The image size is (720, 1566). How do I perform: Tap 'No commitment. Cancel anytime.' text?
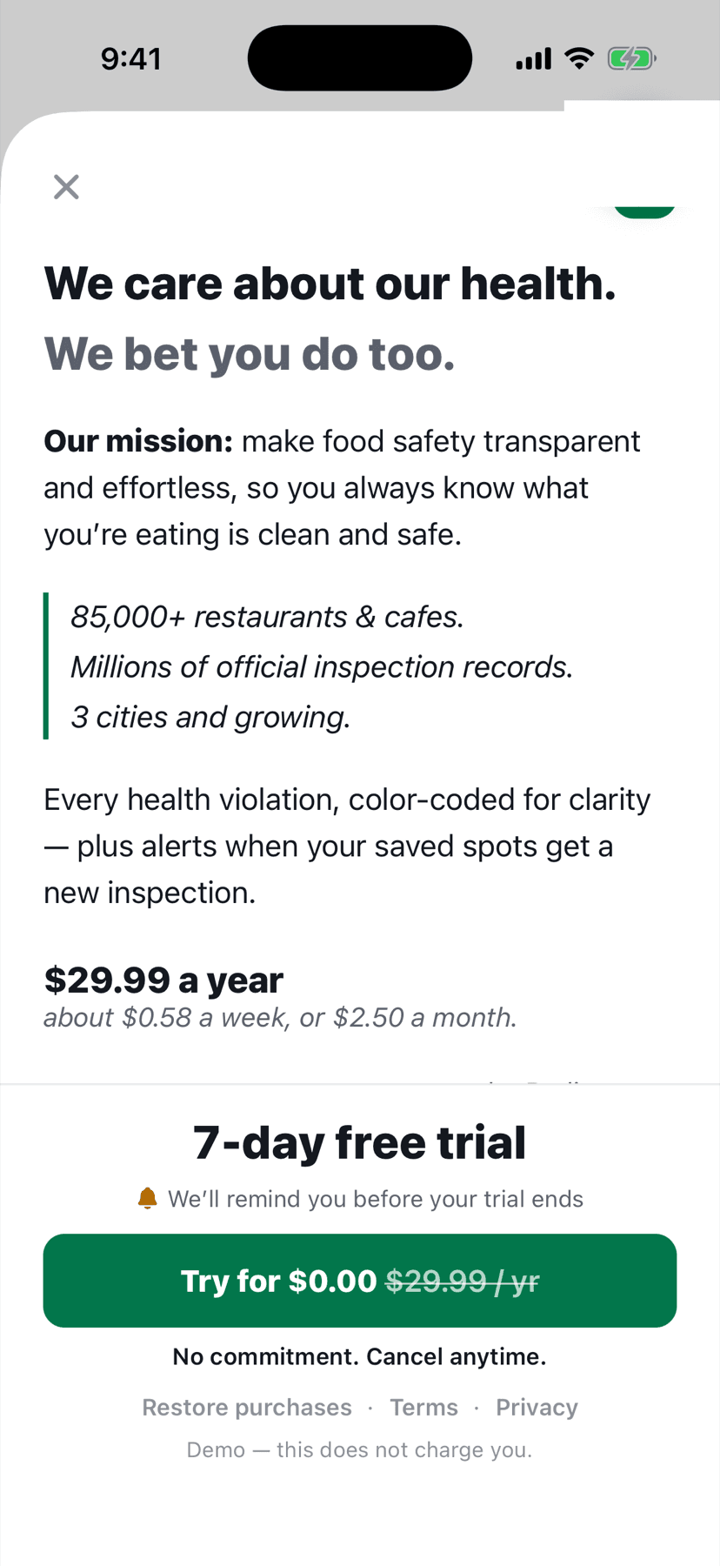[360, 1356]
